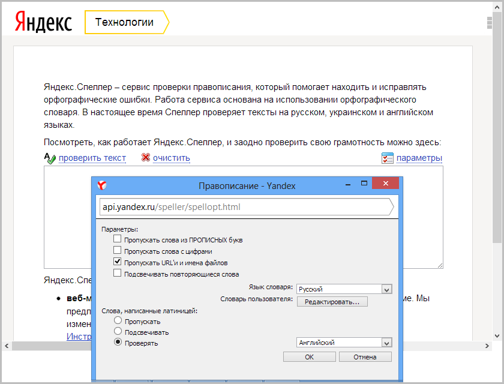
Task: Enable Пропускать слова из ПРОПИСНЫХ букв
Action: click(118, 239)
